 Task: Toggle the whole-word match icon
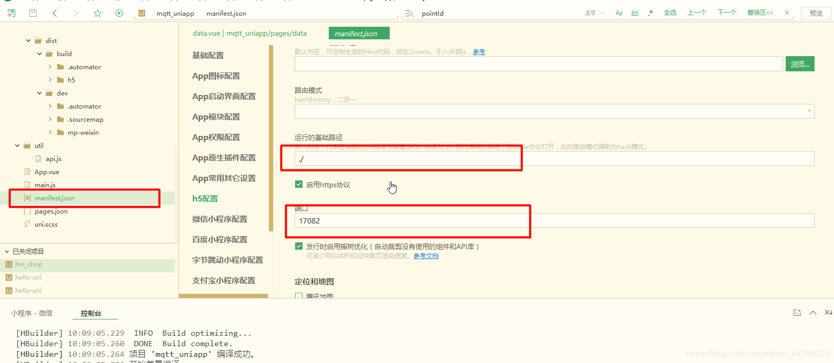coord(635,13)
